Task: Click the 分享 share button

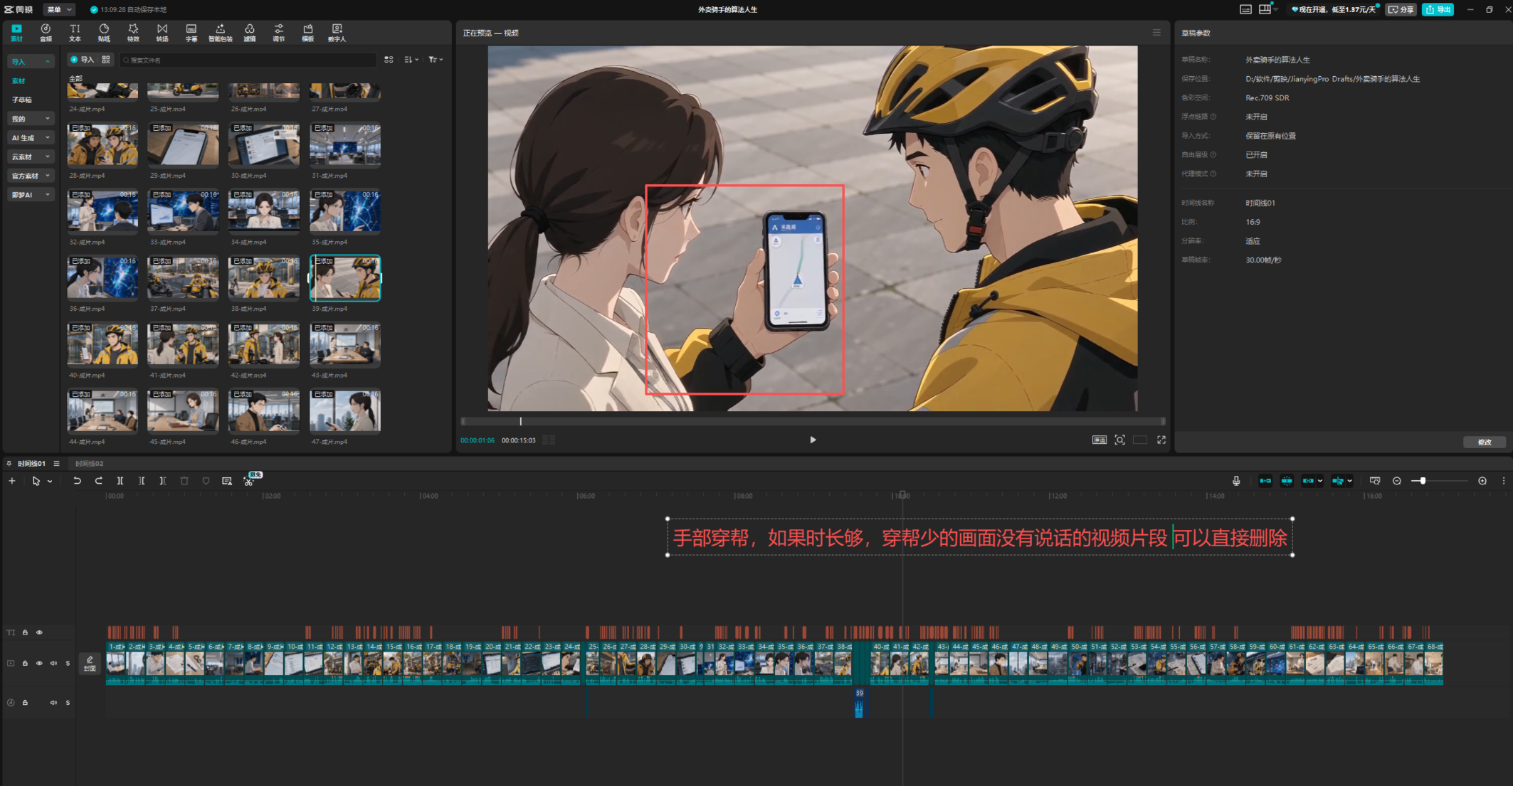Action: coord(1401,9)
